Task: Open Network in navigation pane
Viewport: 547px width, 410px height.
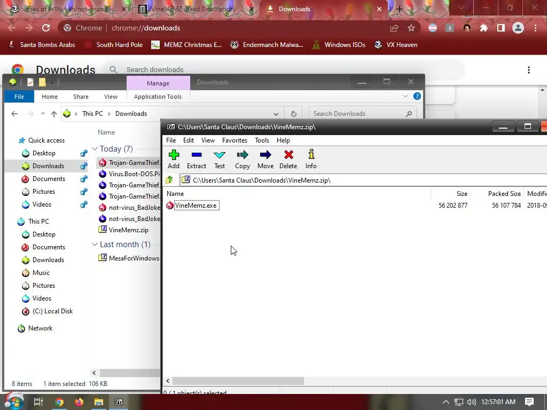Action: pos(40,328)
